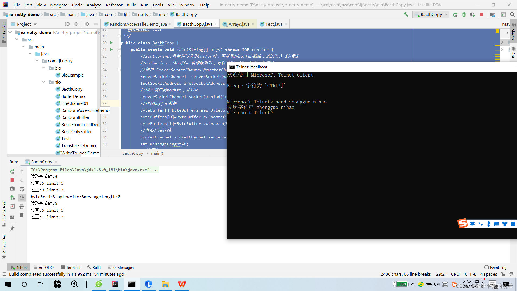Click the yellow inspection indicator square in editor
This screenshot has width=517, height=291.
497,31
